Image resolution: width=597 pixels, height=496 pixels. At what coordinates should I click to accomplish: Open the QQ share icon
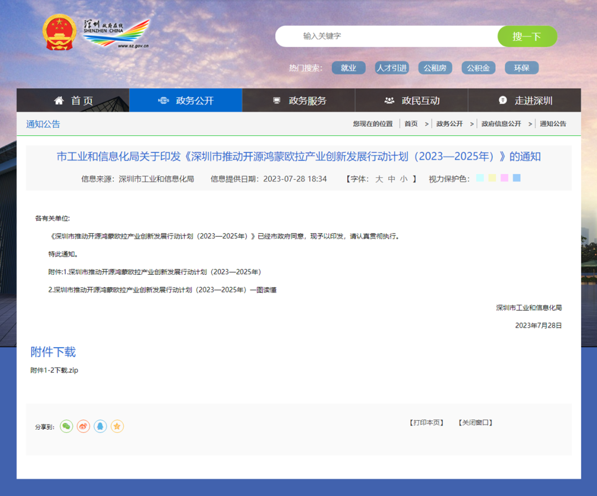point(100,426)
